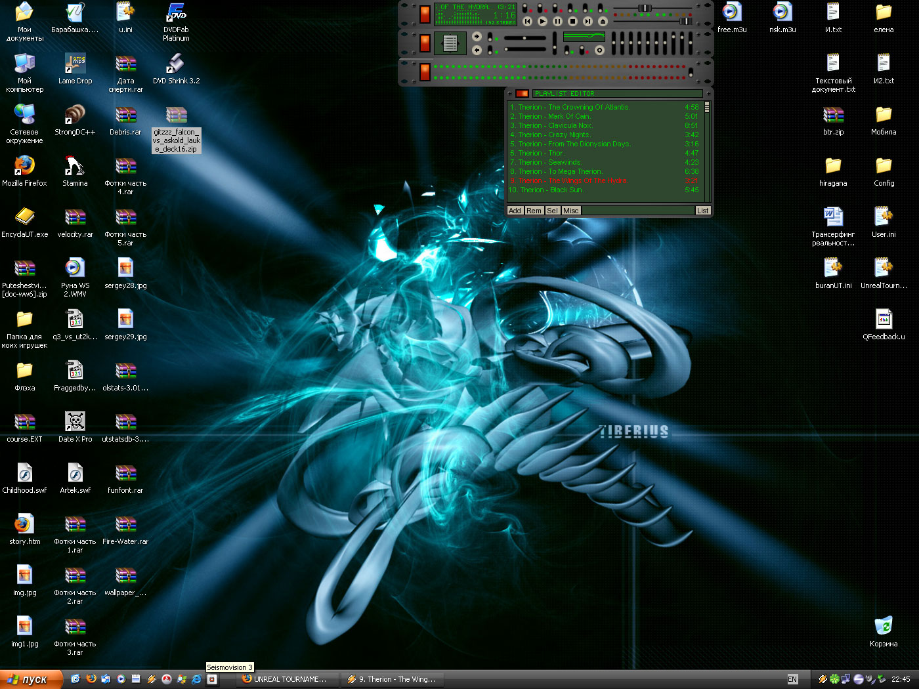Select track 'The Crowning Of Atlantis' in playlist

(x=605, y=107)
